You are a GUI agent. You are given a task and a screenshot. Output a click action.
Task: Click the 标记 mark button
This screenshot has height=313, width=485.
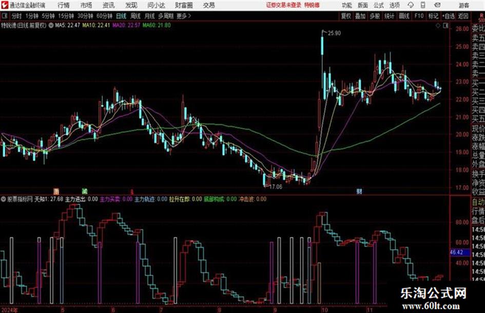pyautogui.click(x=433, y=16)
